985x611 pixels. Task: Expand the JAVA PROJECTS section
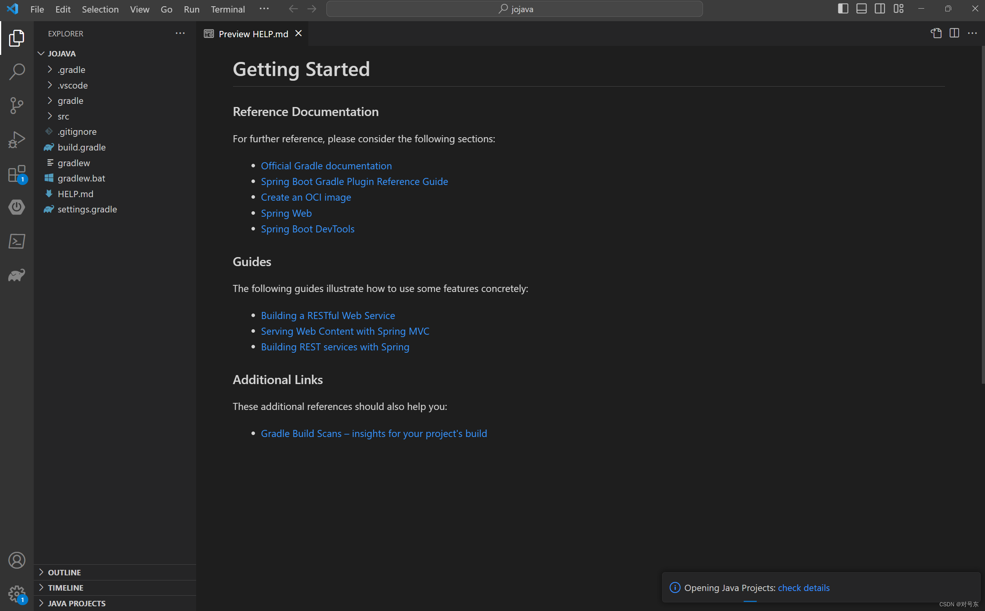pyautogui.click(x=115, y=603)
